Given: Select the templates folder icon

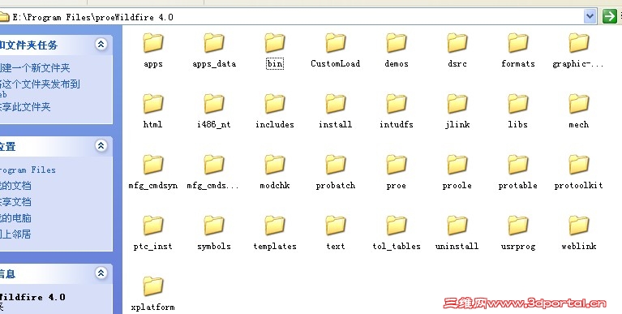Looking at the screenshot, I should coord(275,226).
